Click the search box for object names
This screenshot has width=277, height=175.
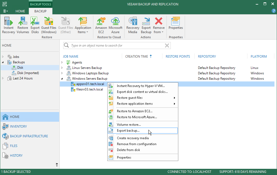[117, 45]
